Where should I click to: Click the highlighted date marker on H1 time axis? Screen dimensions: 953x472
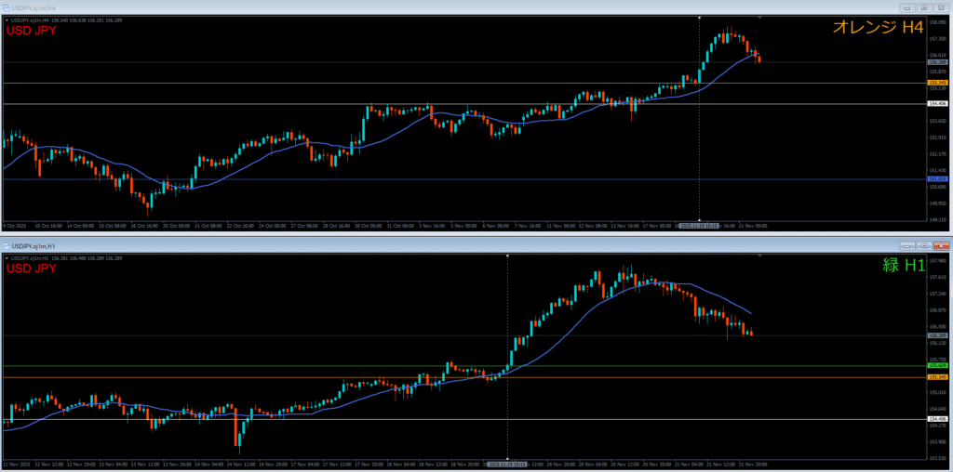(x=507, y=463)
